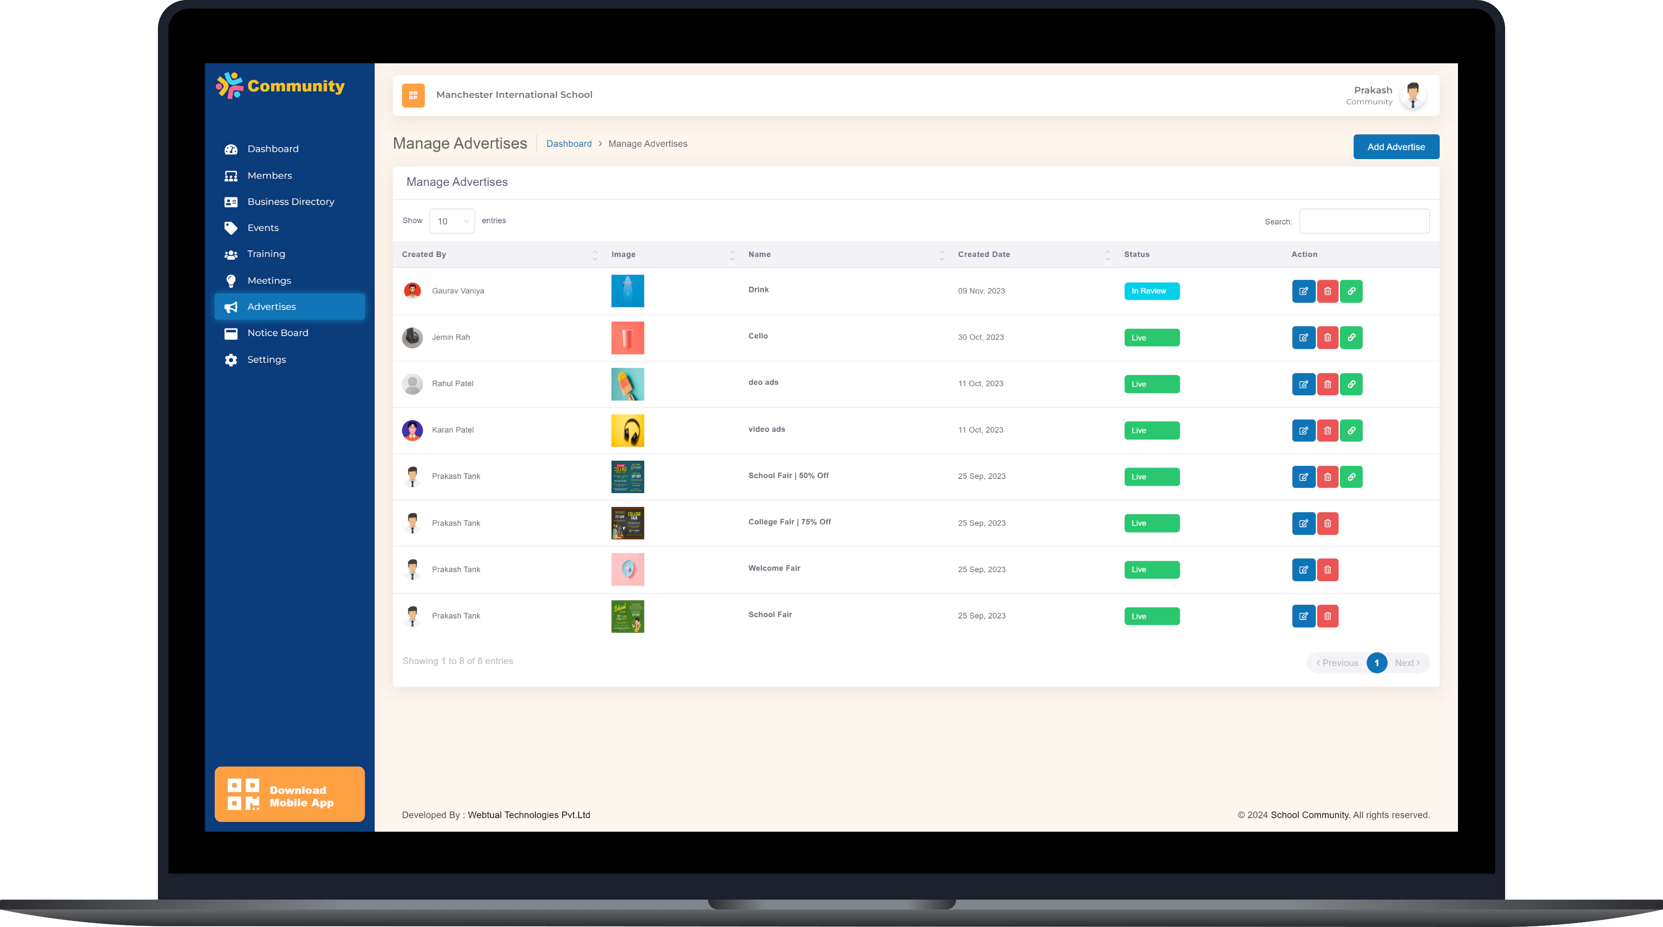Select page 1 in pagination
1663x927 pixels.
point(1376,663)
